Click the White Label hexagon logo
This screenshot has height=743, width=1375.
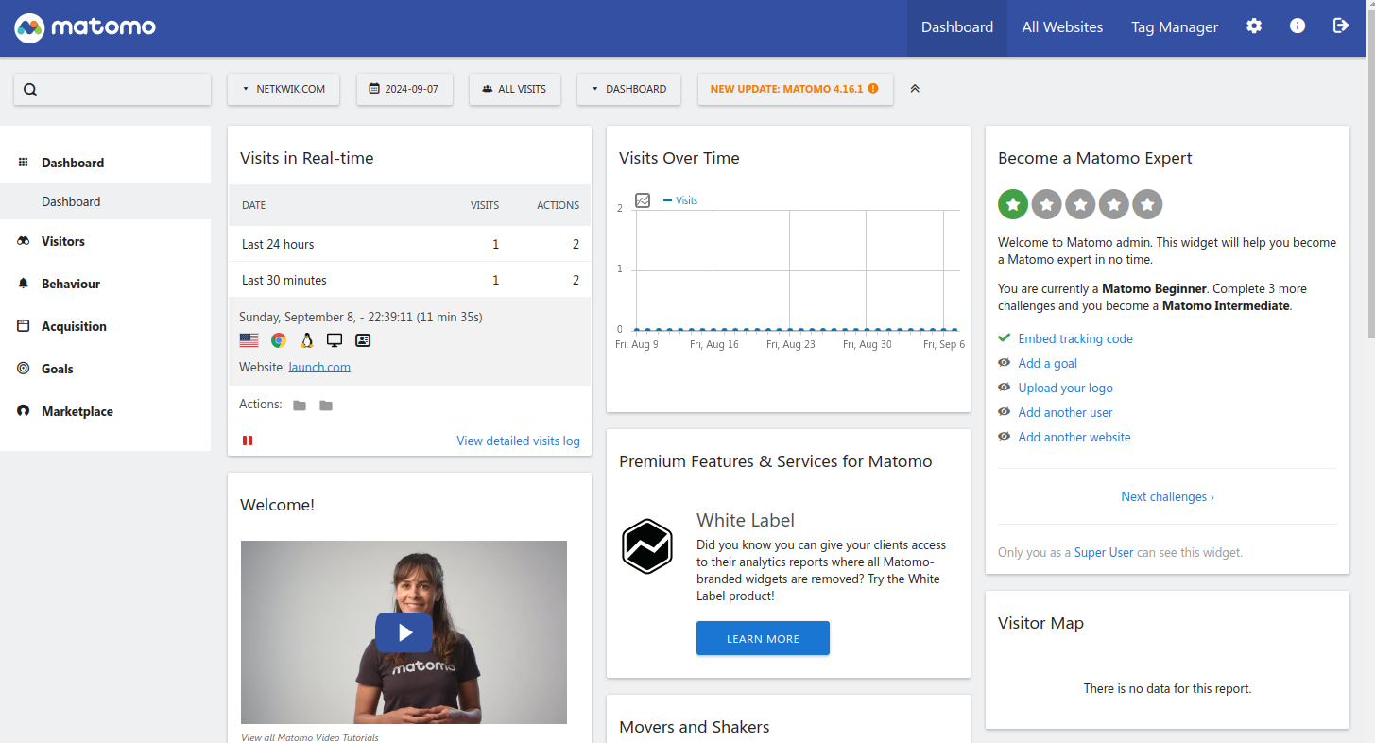647,546
